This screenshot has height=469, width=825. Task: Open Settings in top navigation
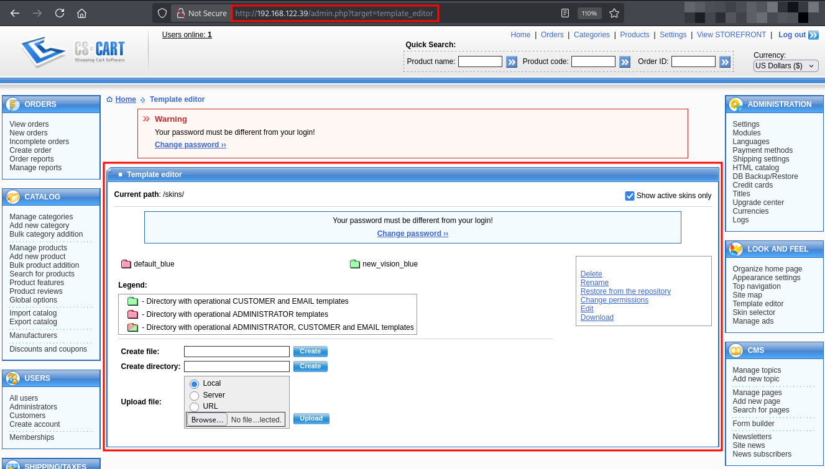(x=673, y=35)
